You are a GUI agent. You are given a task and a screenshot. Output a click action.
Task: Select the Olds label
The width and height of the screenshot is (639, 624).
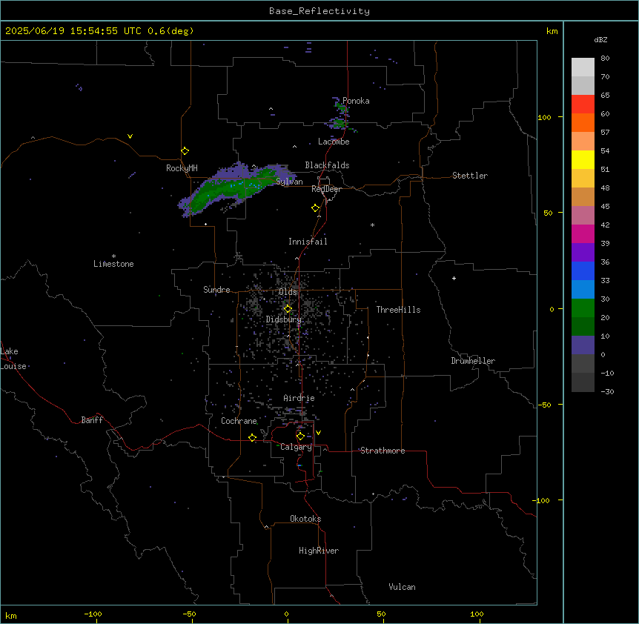[x=288, y=292]
